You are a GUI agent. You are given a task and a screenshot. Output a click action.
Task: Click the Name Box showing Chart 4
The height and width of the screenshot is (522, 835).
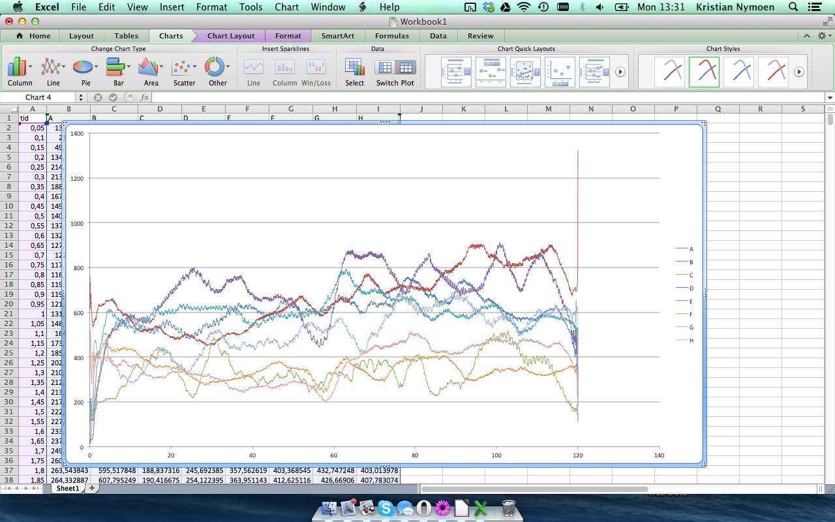38,97
